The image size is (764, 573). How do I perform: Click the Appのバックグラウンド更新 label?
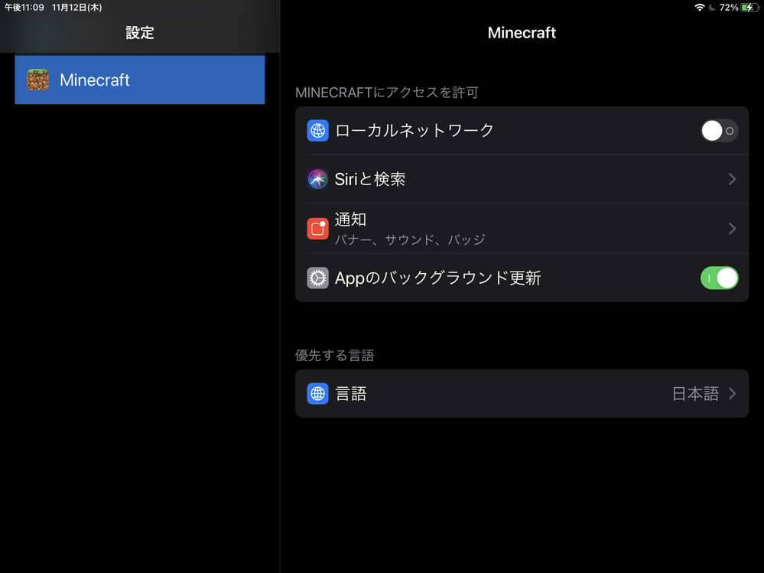(x=437, y=278)
